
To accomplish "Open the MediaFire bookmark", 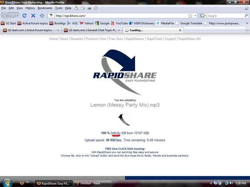I will point(165,23).
